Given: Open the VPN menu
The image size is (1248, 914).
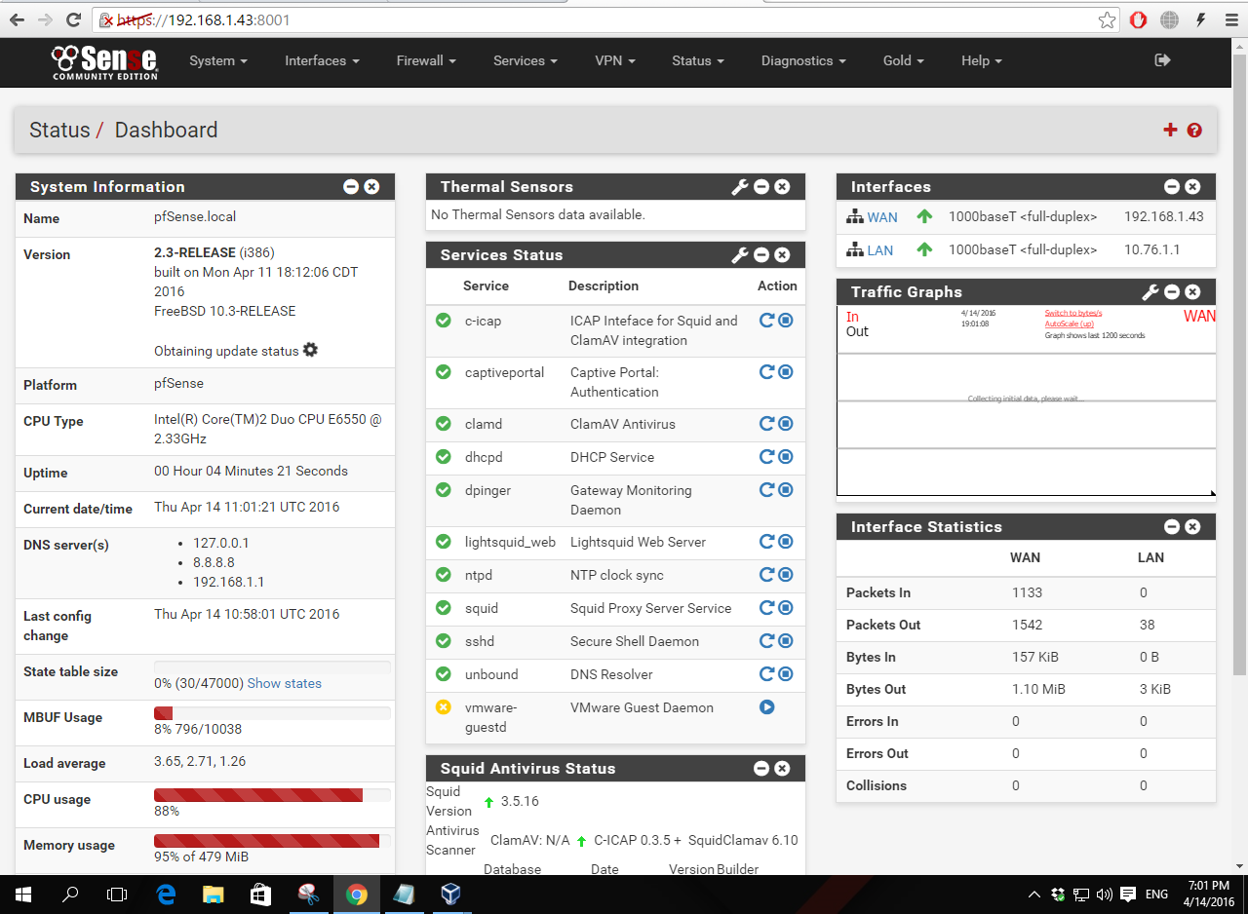Looking at the screenshot, I should [615, 60].
